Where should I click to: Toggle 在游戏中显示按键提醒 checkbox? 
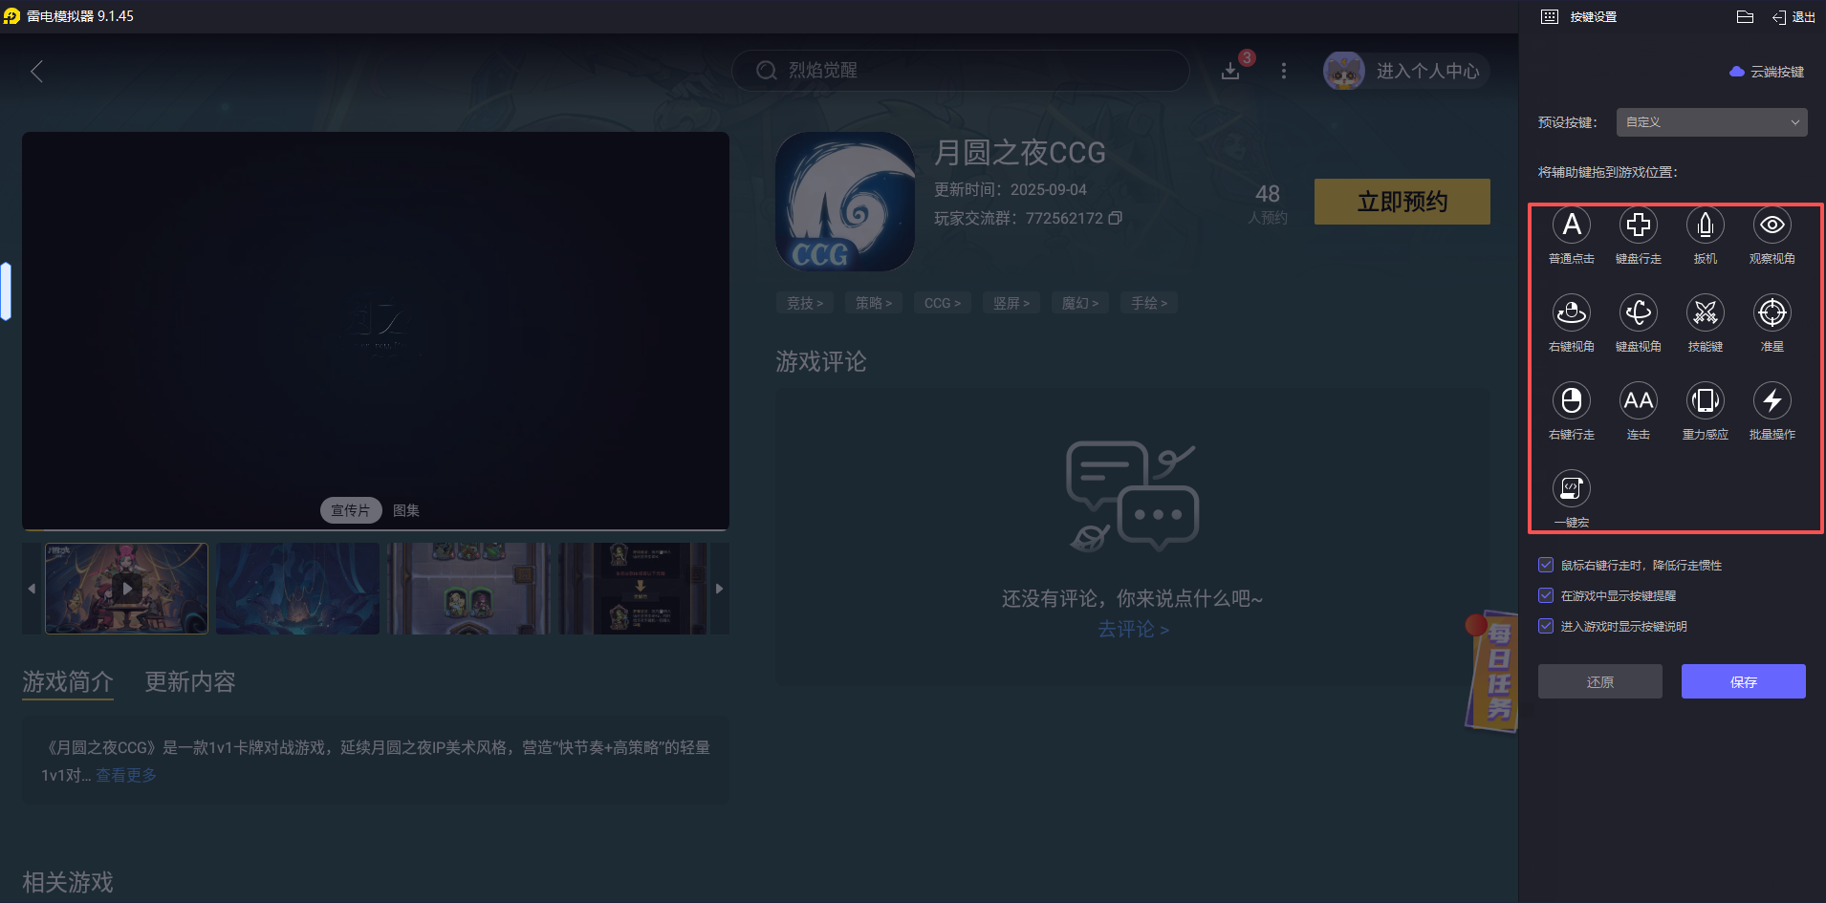coord(1546,595)
